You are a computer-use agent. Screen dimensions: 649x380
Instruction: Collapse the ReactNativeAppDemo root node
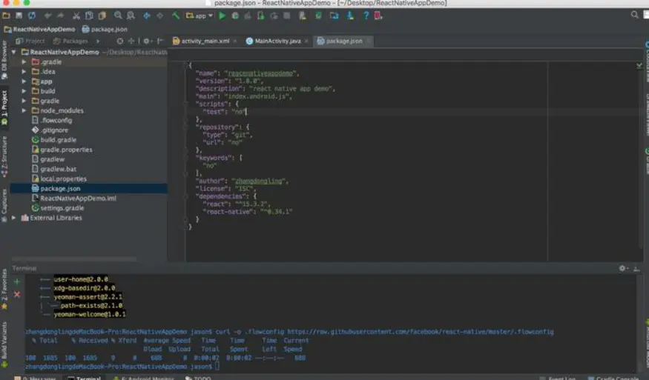(x=14, y=52)
